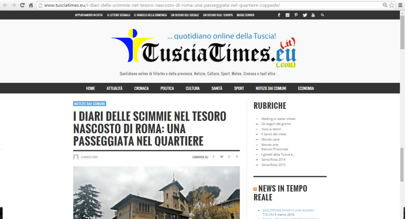Click the browser address bar URL
Image resolution: width=418 pixels, height=219 pixels.
pos(162,5)
